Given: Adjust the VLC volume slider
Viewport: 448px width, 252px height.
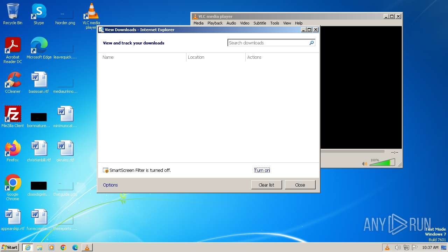Looking at the screenshot, I should pyautogui.click(x=382, y=162).
